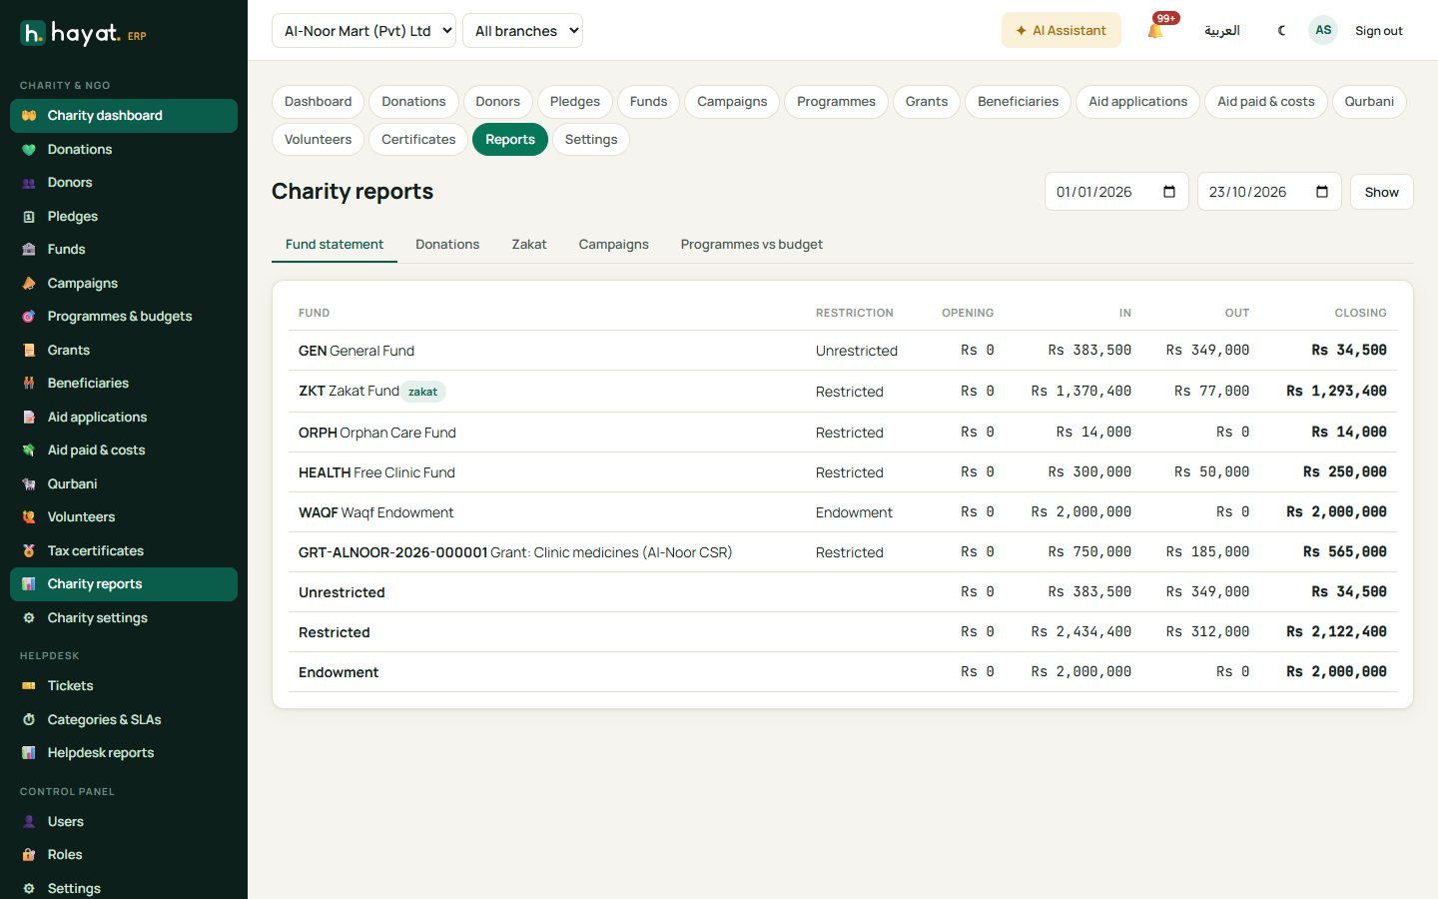The height and width of the screenshot is (899, 1438).
Task: Click the end date field 23/10/2026
Action: (1269, 192)
